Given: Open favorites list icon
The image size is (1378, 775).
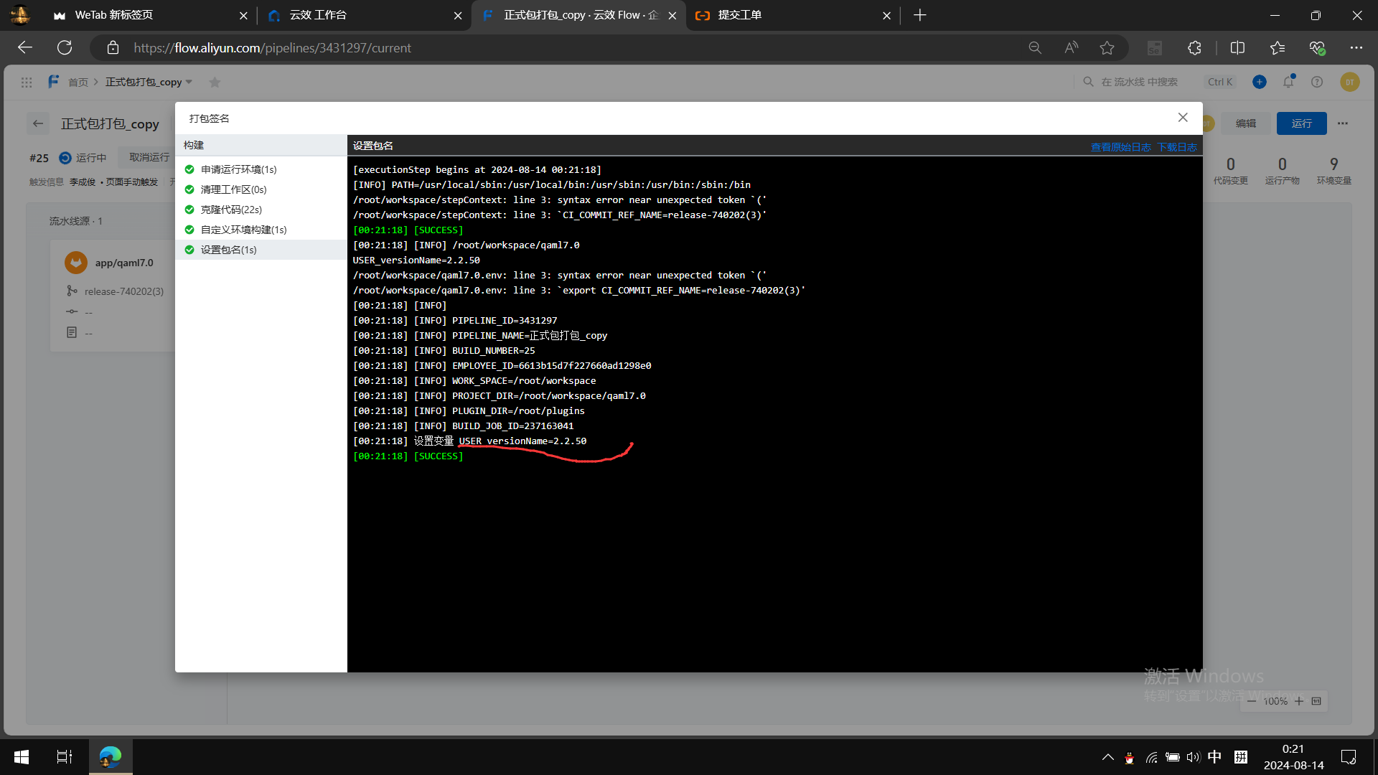Looking at the screenshot, I should pos(1277,47).
